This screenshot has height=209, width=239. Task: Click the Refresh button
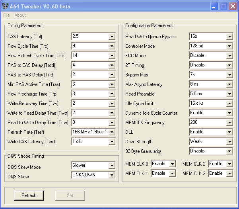click(29, 195)
